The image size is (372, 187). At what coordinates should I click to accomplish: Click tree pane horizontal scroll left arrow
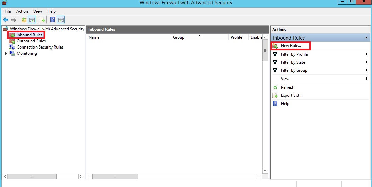[5, 176]
